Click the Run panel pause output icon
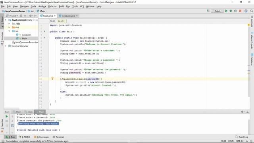 tap(7, 126)
